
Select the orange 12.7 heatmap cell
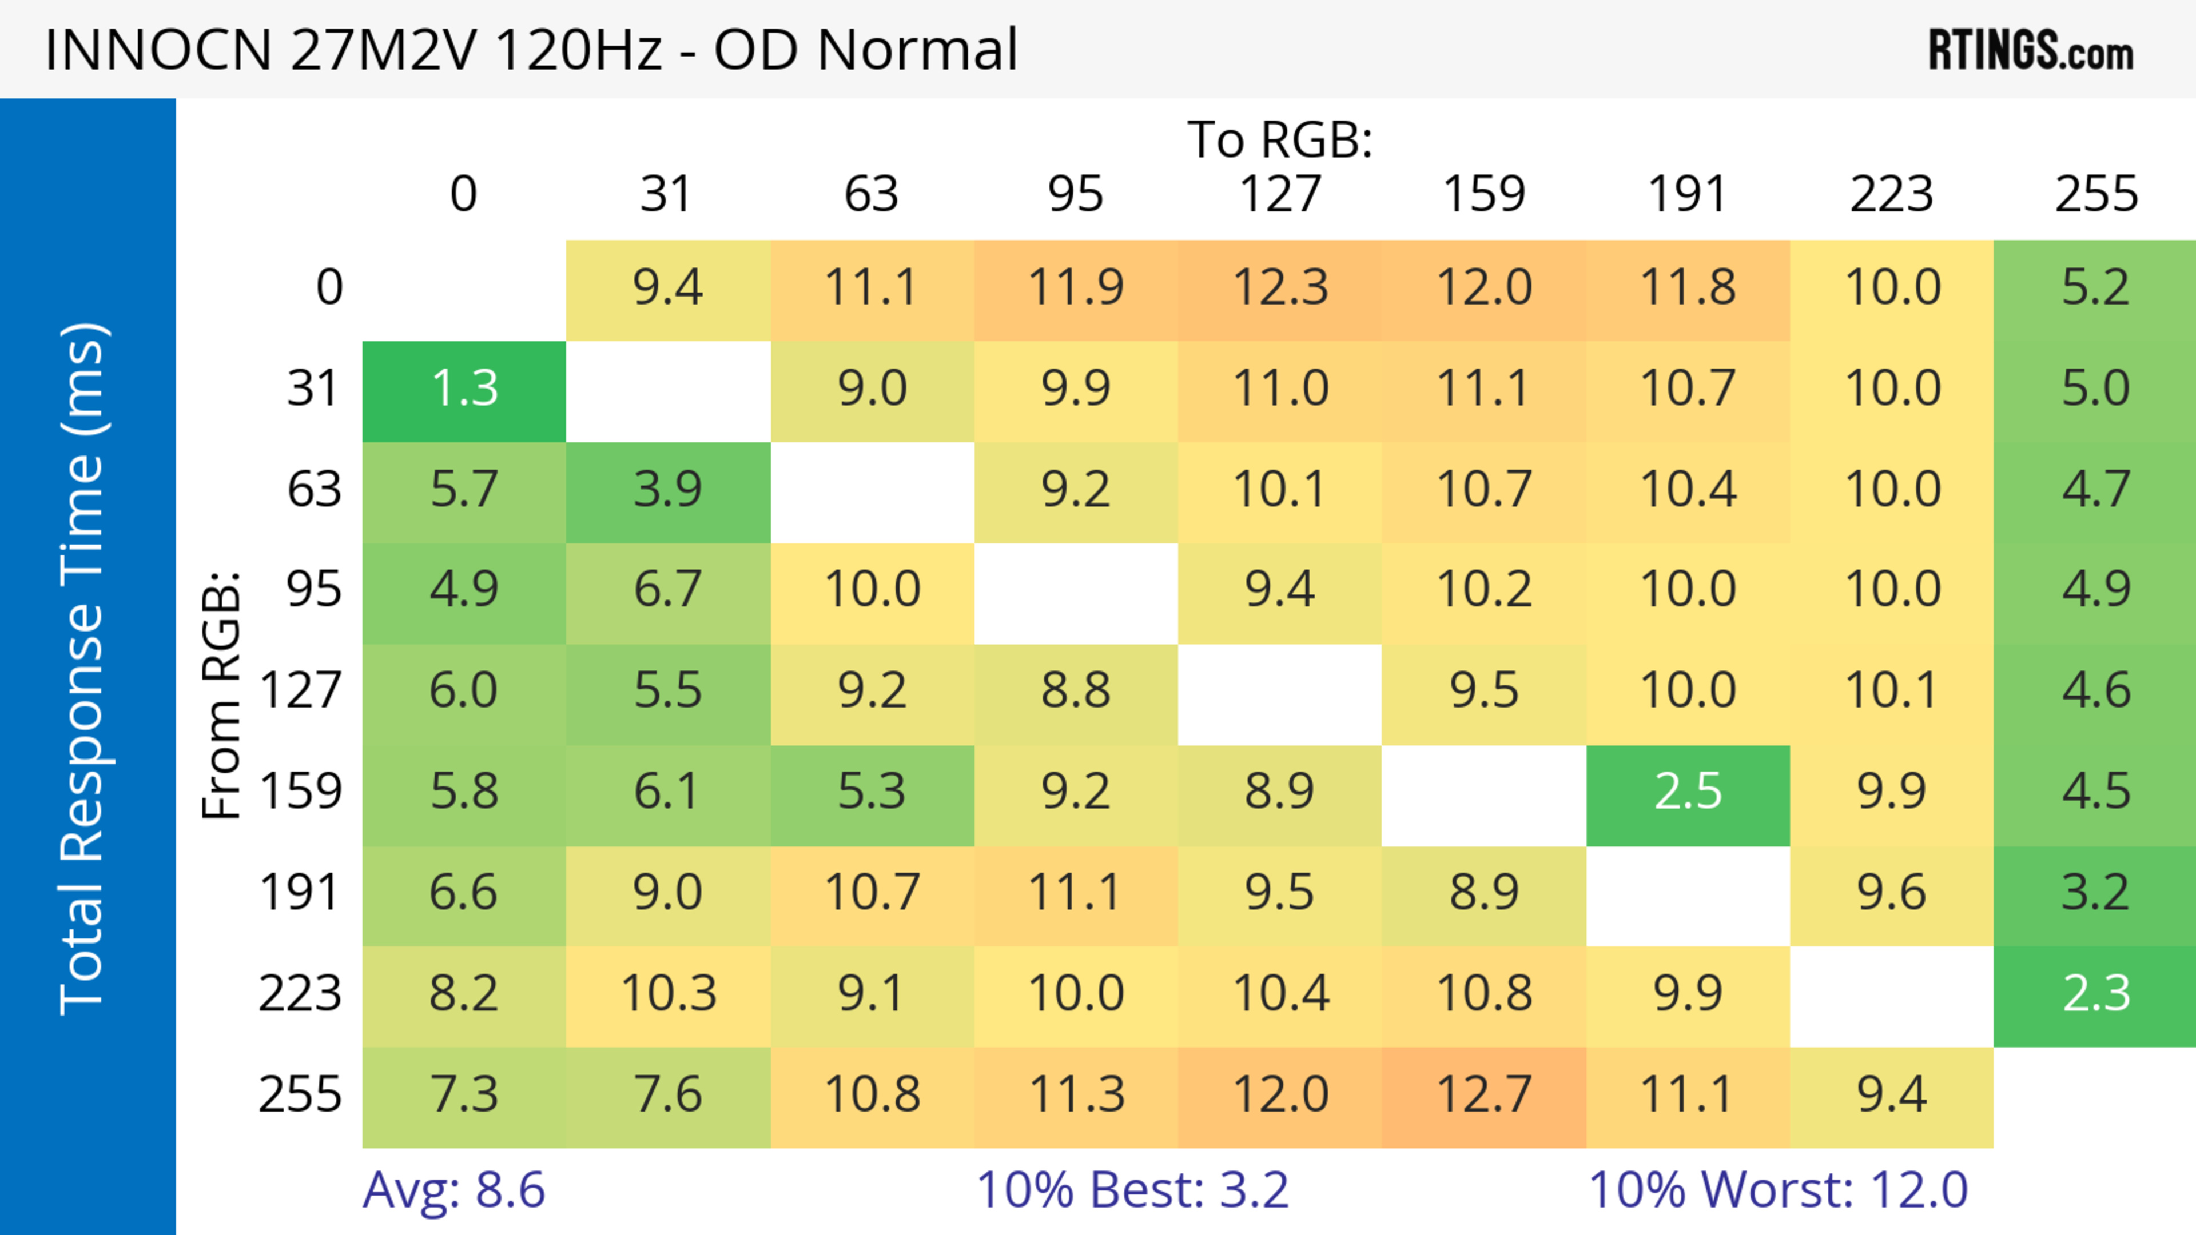coord(1483,1096)
